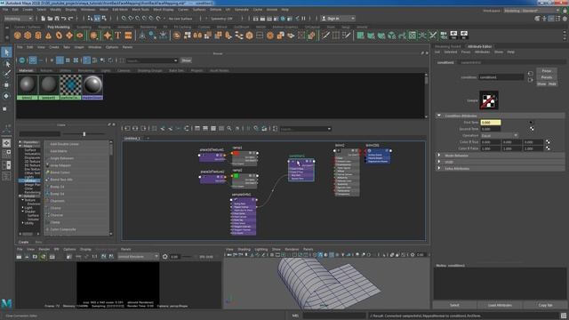This screenshot has width=569, height=320.
Task: Toggle Modeling Toolkit panel icon at top right
Action: tap(537, 19)
